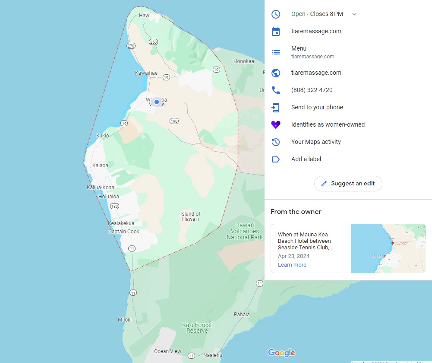
Task: Click the phone call icon
Action: pyautogui.click(x=276, y=90)
